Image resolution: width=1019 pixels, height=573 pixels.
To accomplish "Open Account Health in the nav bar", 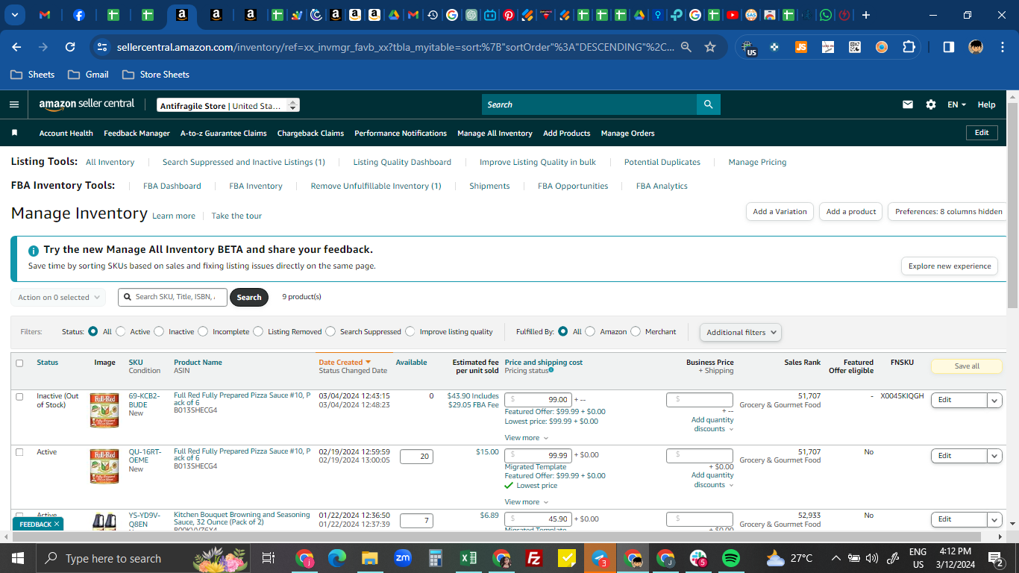I will pyautogui.click(x=66, y=133).
